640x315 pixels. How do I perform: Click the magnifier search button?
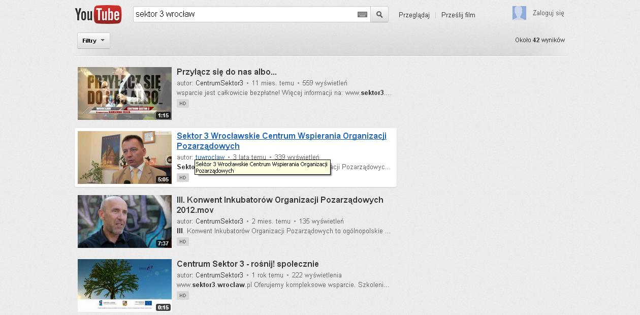(379, 15)
